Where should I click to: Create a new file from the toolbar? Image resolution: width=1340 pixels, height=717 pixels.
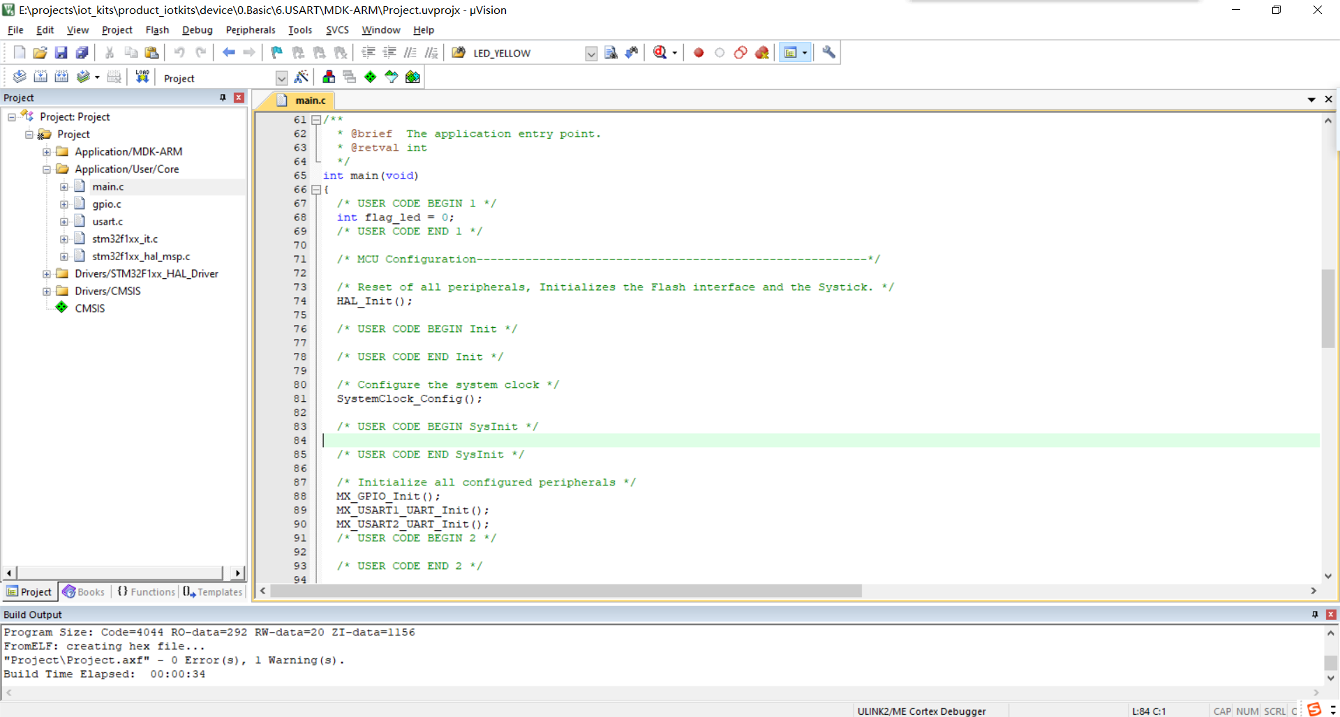20,52
